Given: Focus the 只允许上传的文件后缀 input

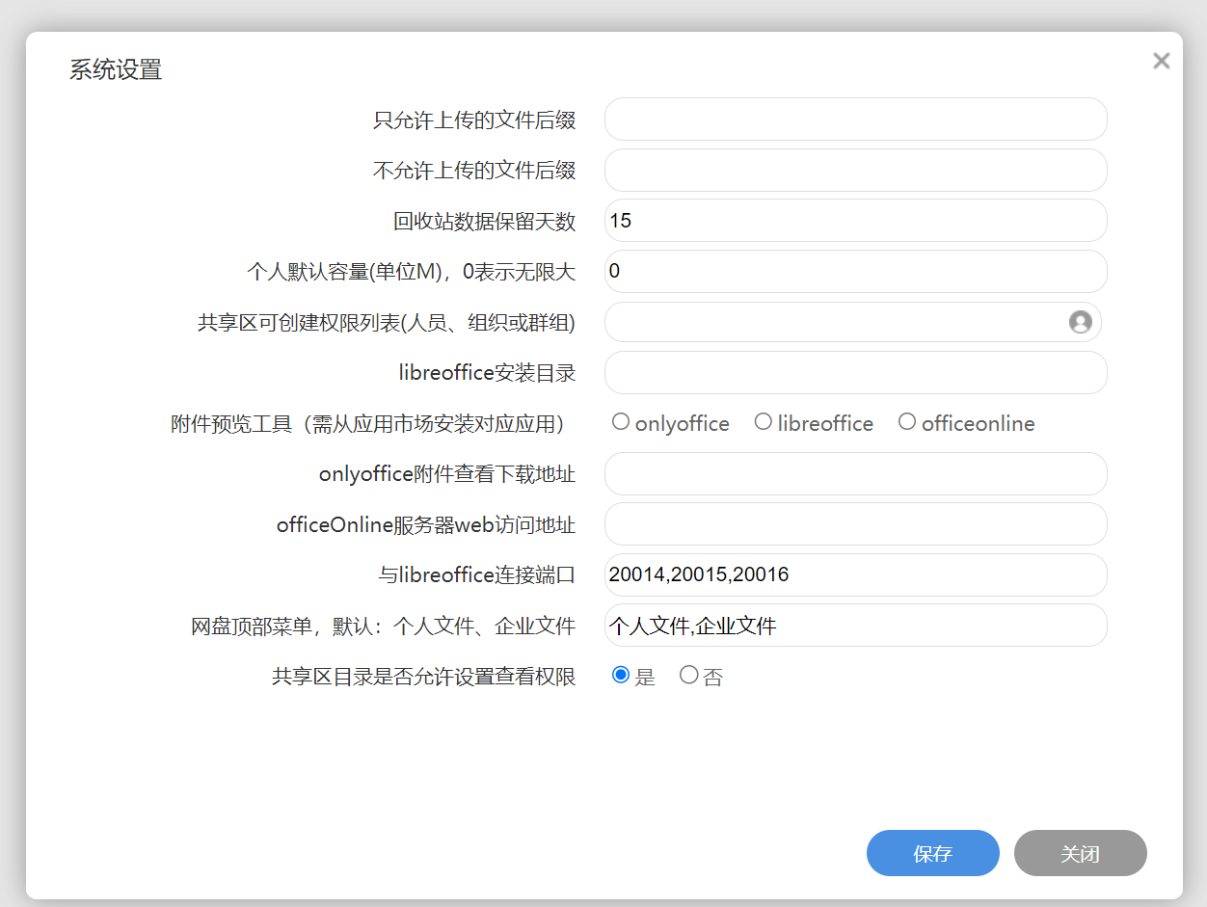Looking at the screenshot, I should [x=855, y=120].
